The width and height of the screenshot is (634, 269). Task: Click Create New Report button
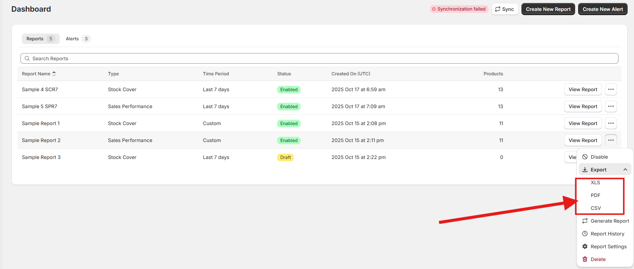[548, 9]
